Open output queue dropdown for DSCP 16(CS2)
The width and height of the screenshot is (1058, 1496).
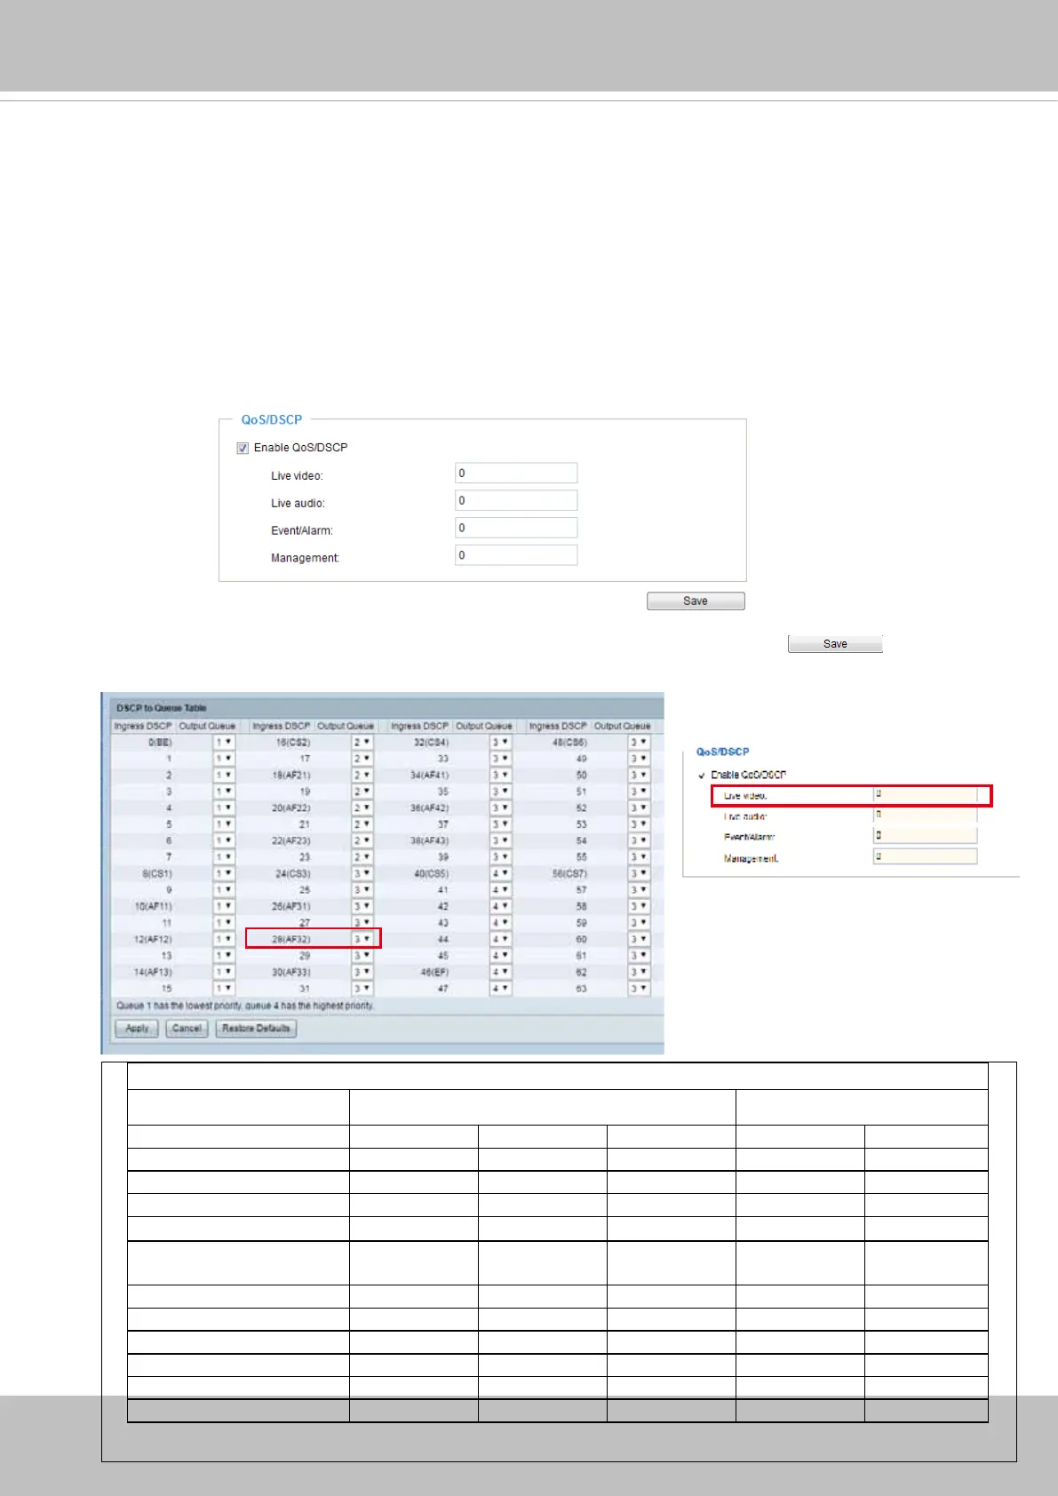pos(362,742)
